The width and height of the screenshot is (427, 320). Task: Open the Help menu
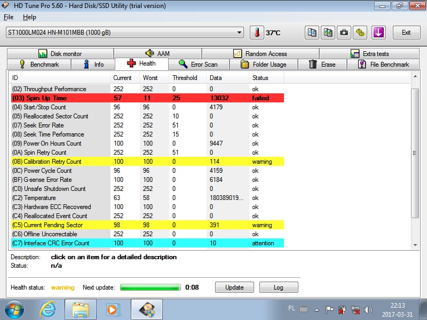coord(29,17)
